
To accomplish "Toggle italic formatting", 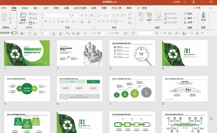I will [x=50, y=21].
